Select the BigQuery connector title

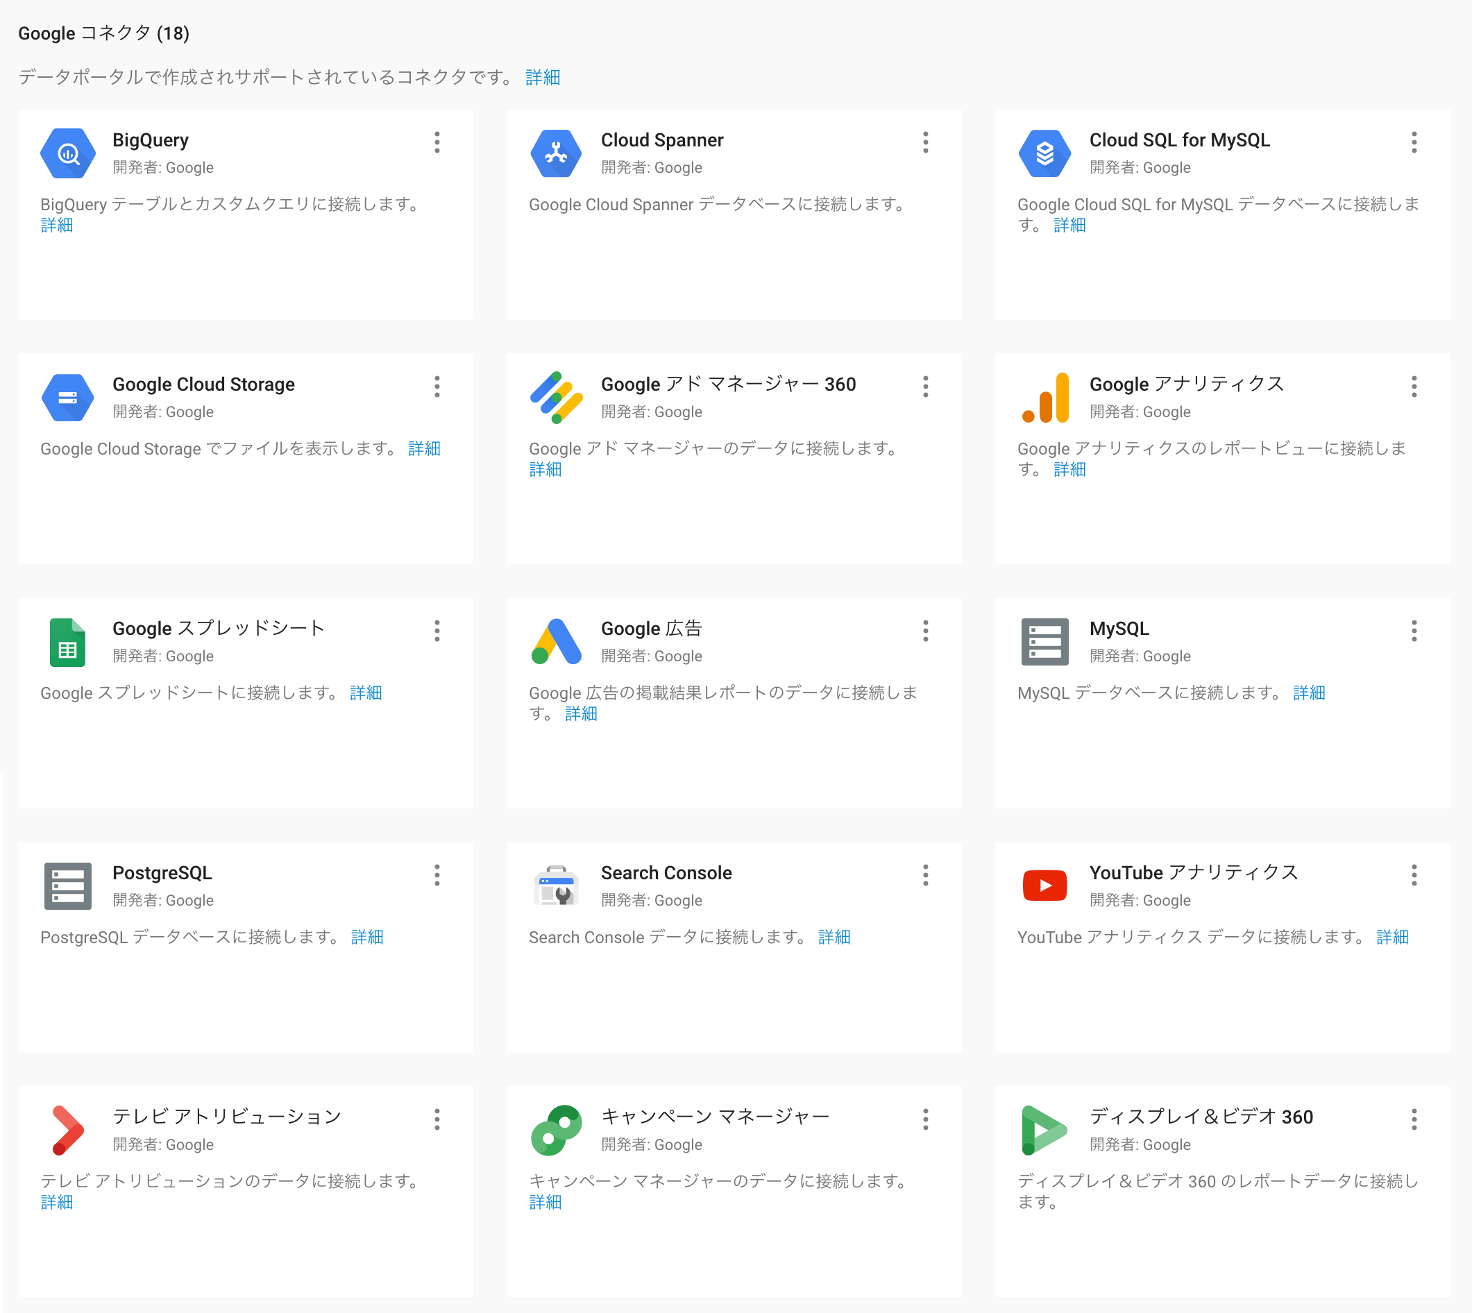coord(150,140)
